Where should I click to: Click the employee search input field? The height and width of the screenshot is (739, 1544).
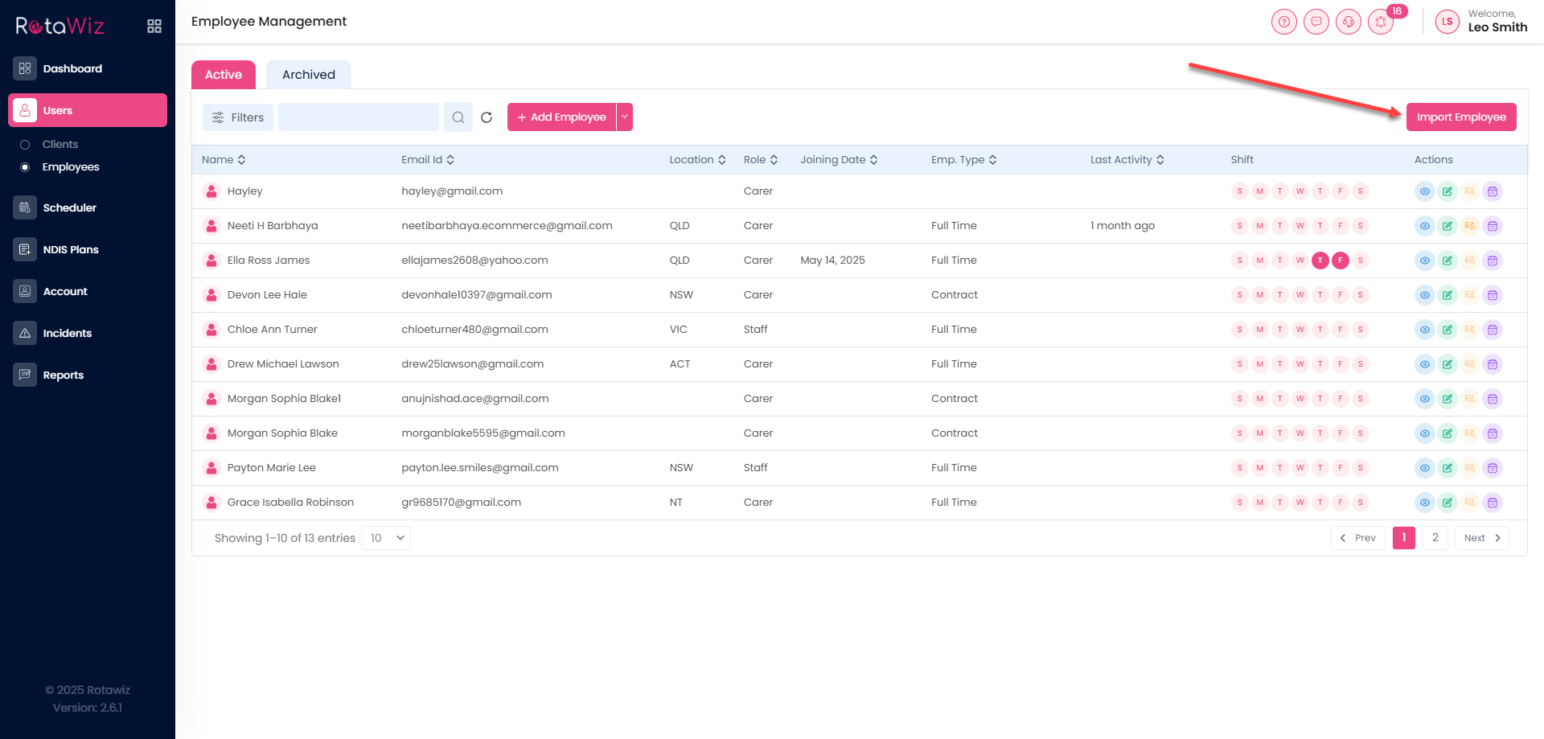(359, 117)
